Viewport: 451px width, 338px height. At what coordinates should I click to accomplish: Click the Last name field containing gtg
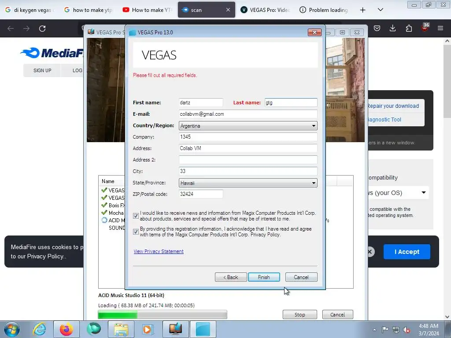pyautogui.click(x=291, y=103)
